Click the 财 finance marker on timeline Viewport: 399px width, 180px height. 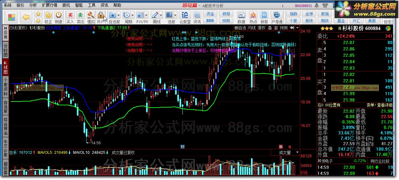[x=182, y=147]
